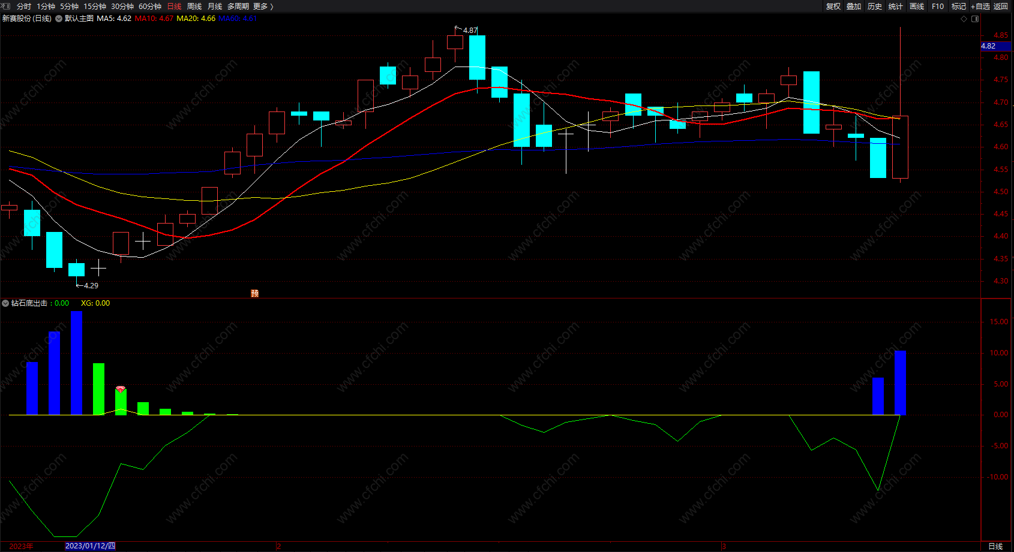Toggle the side panel icon at top-right
Viewport: 1014px width, 552px height.
[975, 19]
